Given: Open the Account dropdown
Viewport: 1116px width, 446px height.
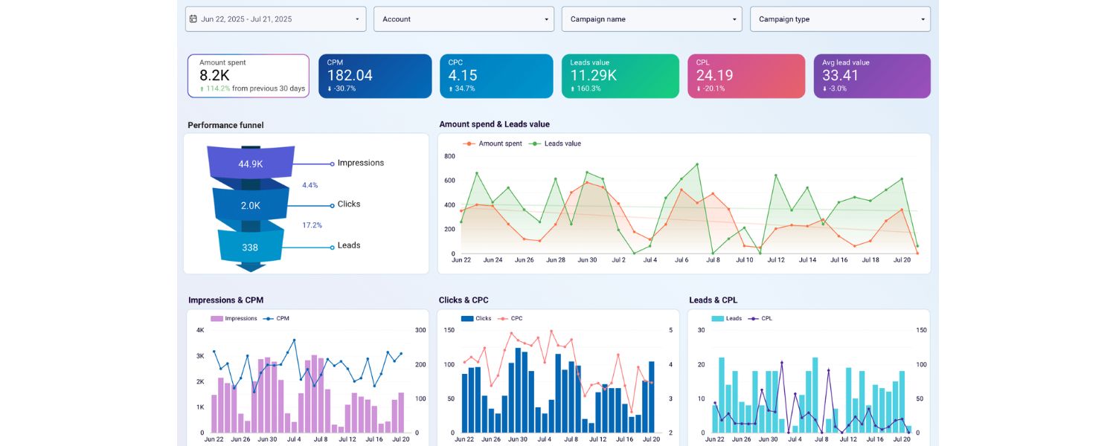Looking at the screenshot, I should click(464, 19).
